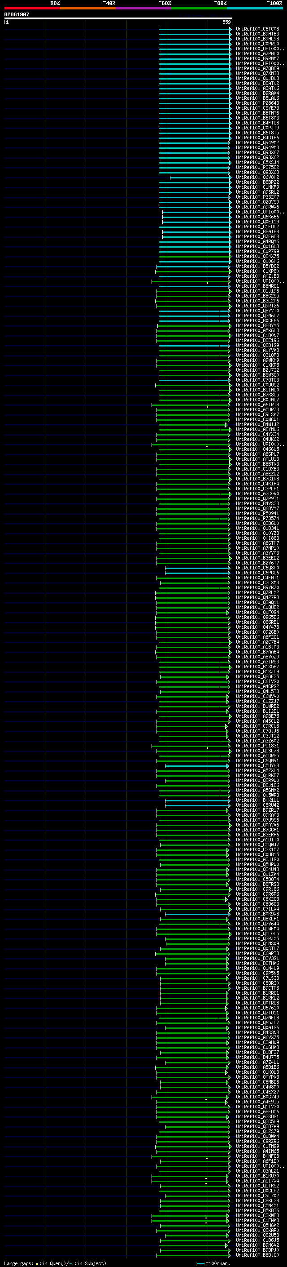The width and height of the screenshot is (287, 1267).
Task: Select label UniRef100_C4FHT1
Action: (257, 578)
